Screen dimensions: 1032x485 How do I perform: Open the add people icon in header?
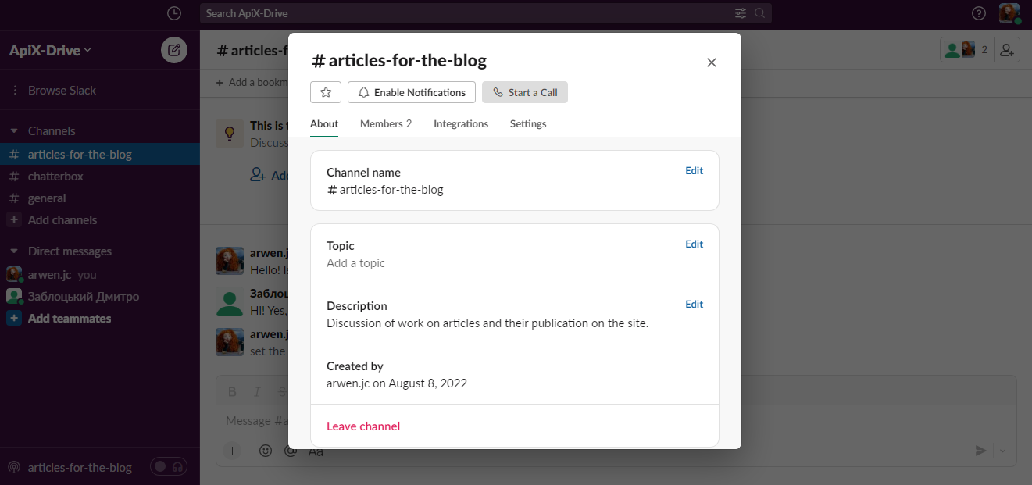pyautogui.click(x=1007, y=50)
